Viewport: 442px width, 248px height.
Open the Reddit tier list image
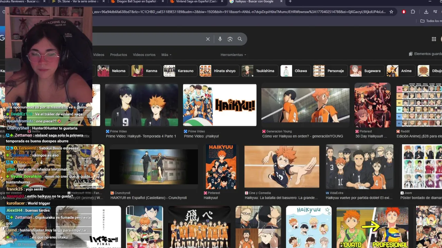click(x=419, y=105)
